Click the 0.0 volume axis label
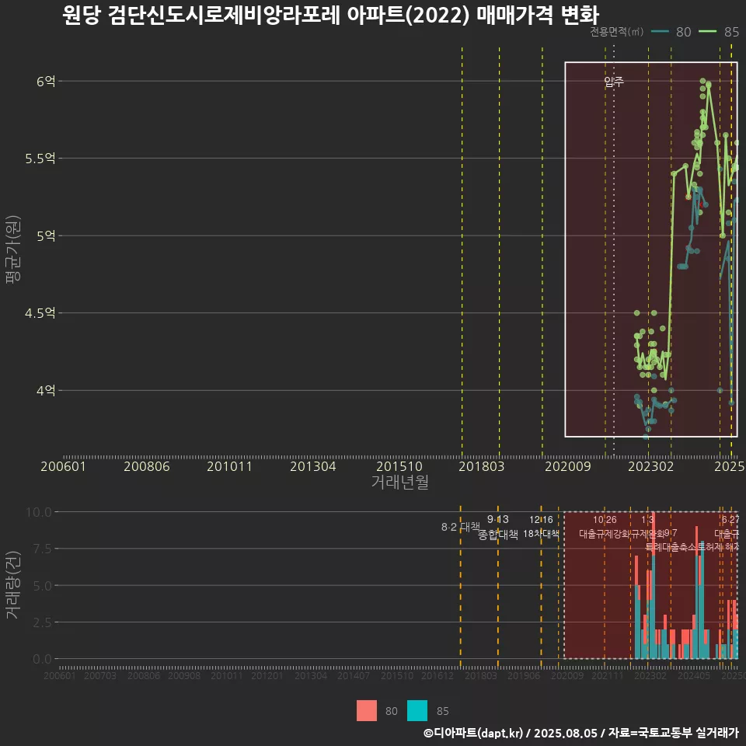 pyautogui.click(x=42, y=660)
